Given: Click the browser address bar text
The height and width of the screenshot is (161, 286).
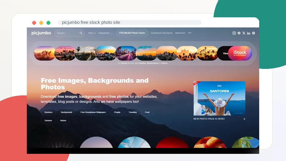Looking at the screenshot, I should [91, 22].
